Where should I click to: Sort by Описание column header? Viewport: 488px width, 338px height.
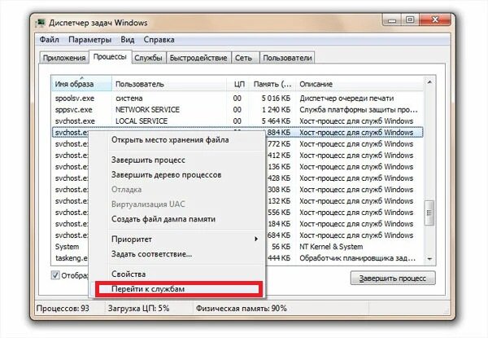coord(359,84)
